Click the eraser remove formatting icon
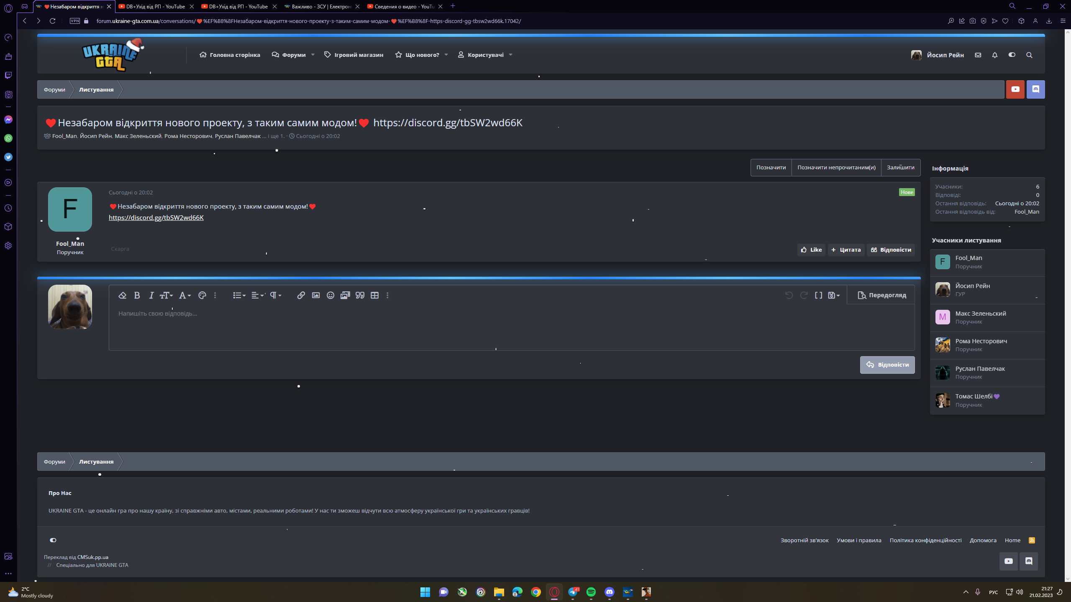The height and width of the screenshot is (602, 1071). click(x=122, y=295)
